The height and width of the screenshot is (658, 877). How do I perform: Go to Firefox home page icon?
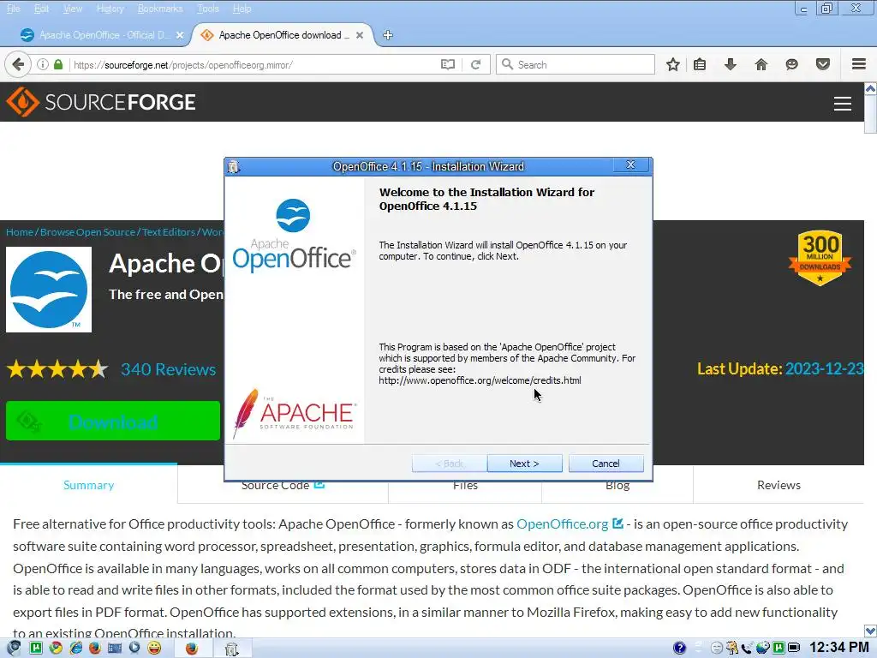761,64
